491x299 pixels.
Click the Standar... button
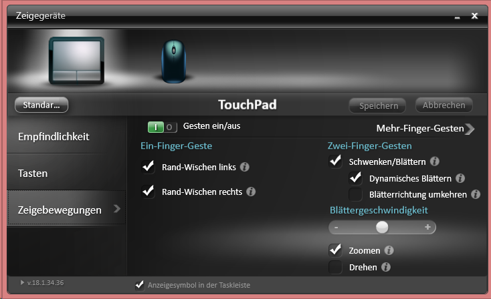coord(41,105)
